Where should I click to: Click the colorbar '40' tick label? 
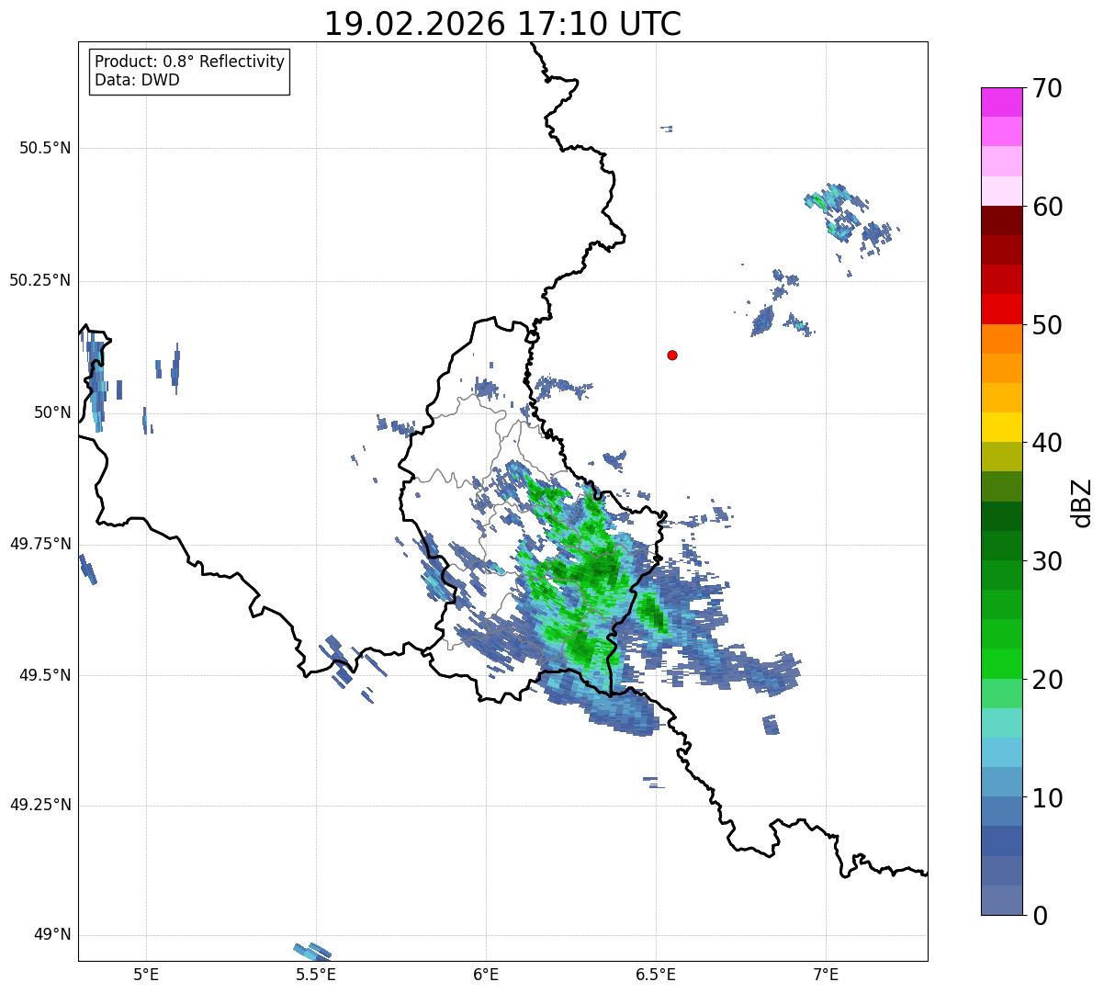[1047, 443]
